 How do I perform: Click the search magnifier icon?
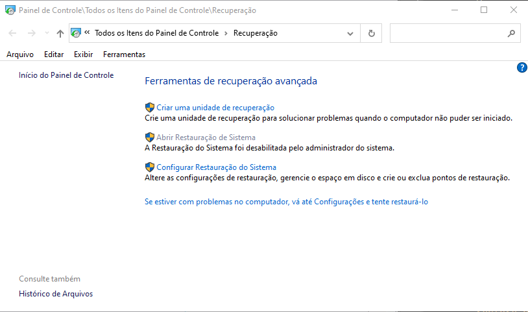[x=510, y=33]
